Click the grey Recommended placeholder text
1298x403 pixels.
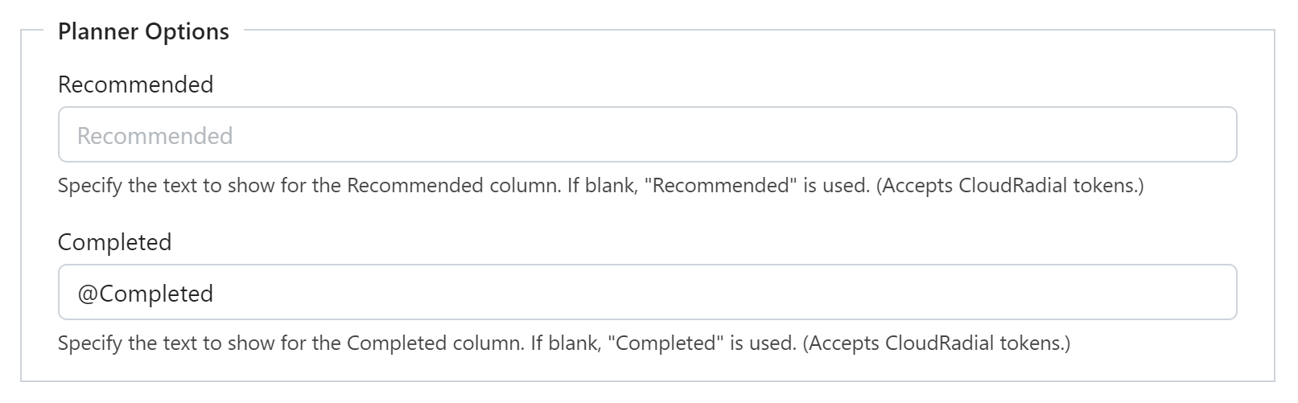pyautogui.click(x=155, y=136)
